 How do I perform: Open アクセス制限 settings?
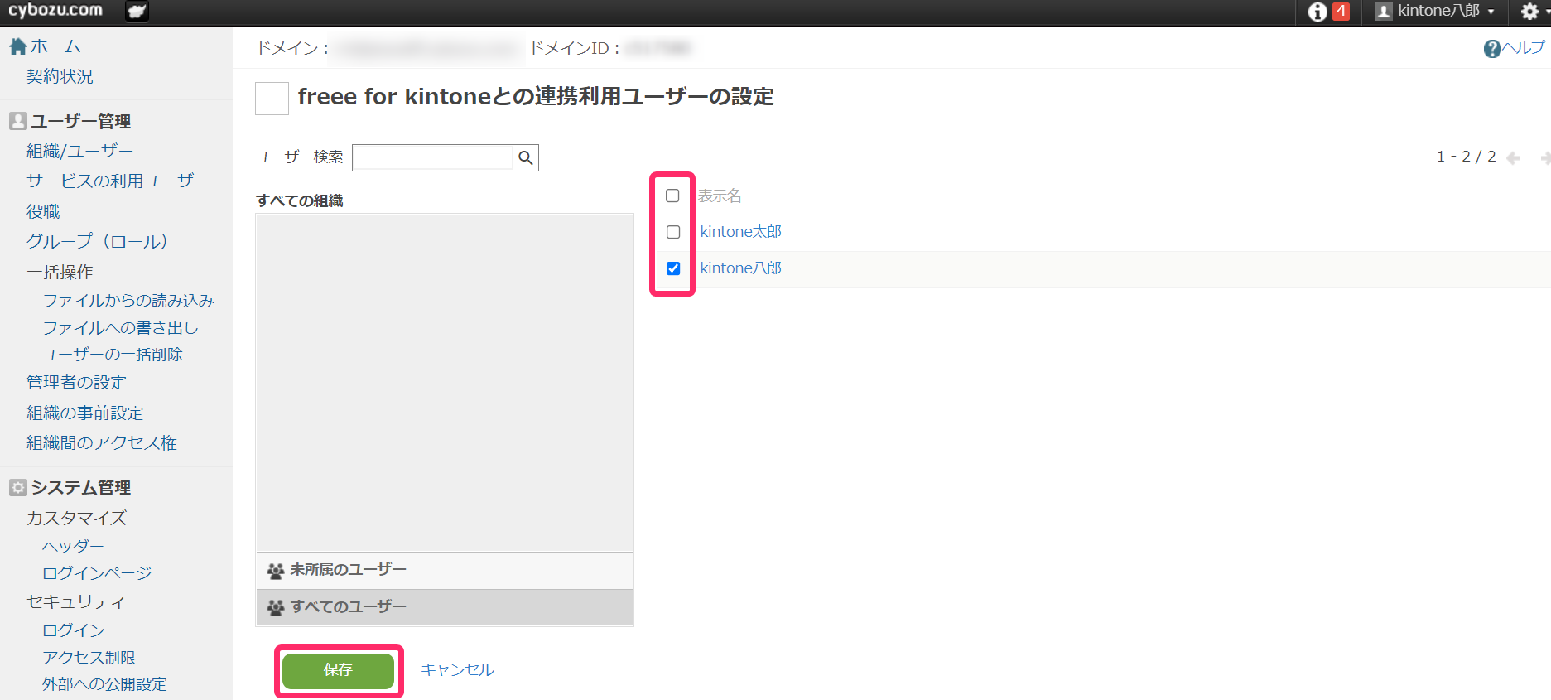[x=89, y=658]
